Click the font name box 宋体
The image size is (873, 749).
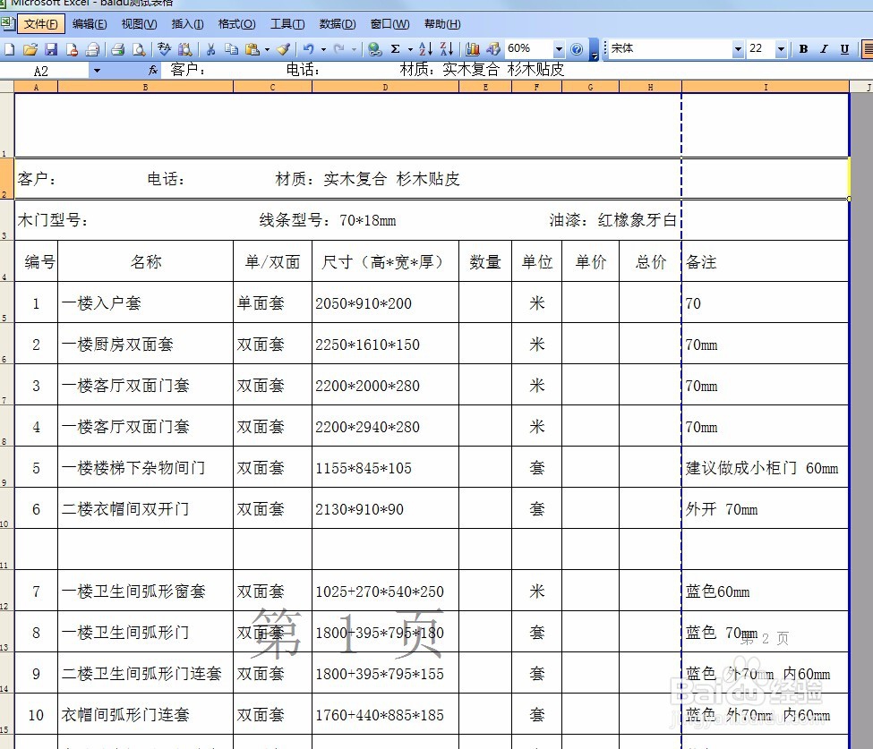[671, 49]
